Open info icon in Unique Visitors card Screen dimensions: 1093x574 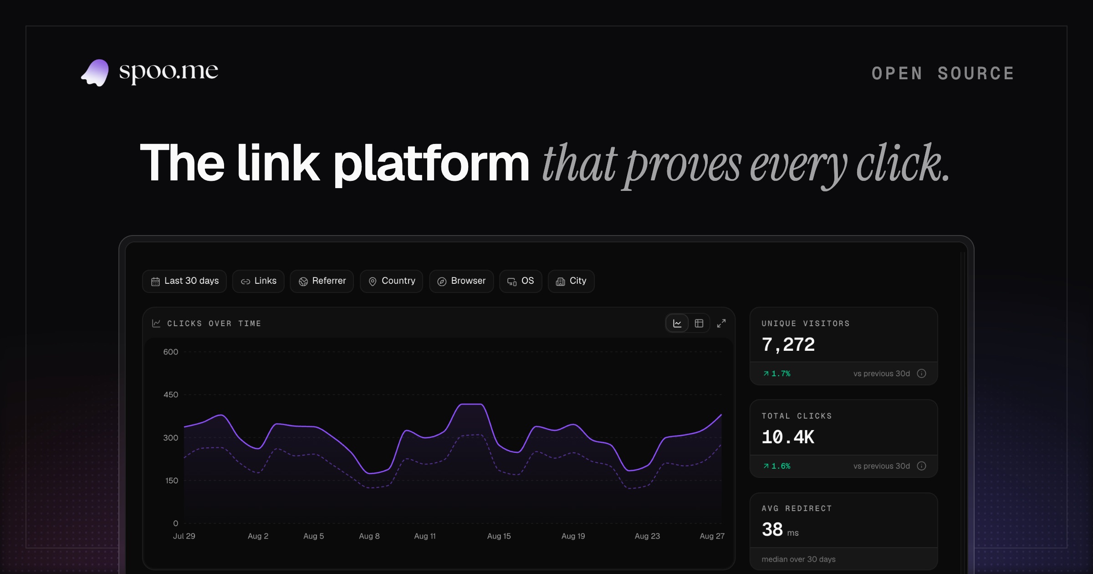pyautogui.click(x=922, y=374)
